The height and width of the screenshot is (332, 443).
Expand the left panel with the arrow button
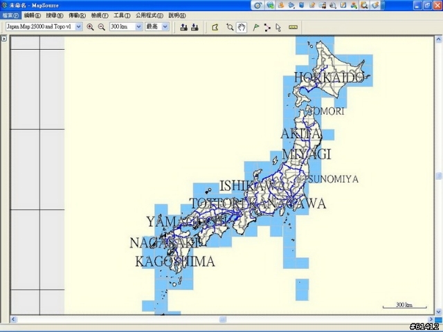tap(4, 39)
